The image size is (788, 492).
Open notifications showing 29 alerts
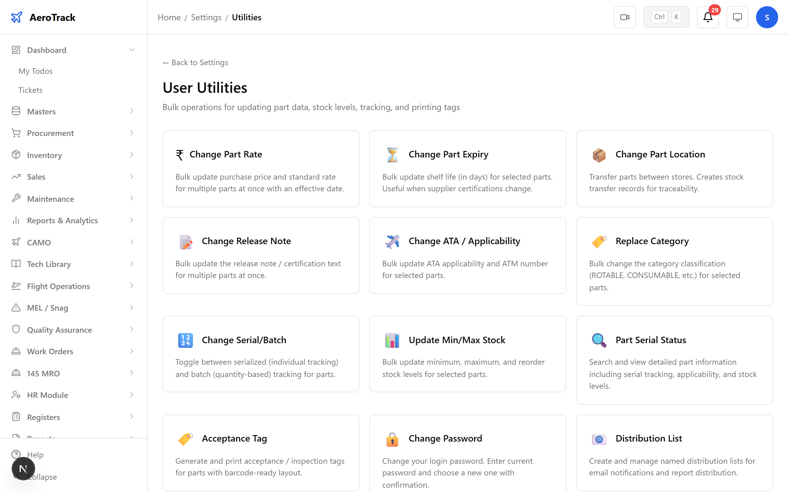(x=707, y=17)
